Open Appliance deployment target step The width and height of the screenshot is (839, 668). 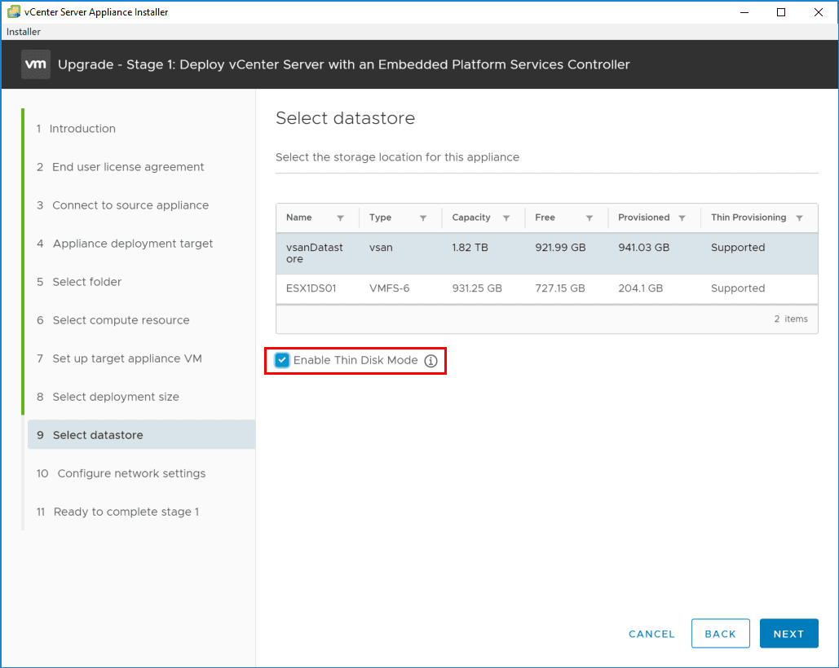pos(132,244)
